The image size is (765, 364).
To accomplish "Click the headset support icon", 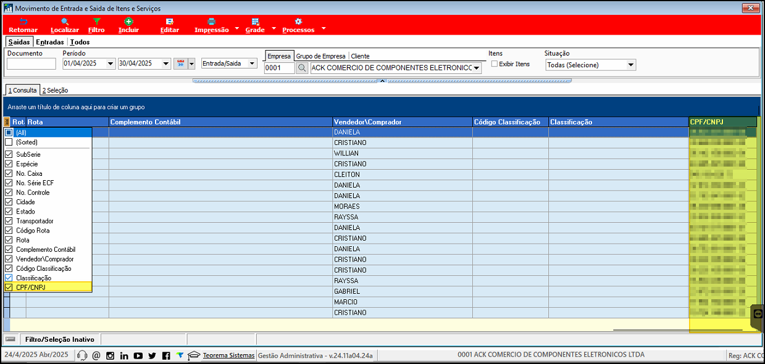I will tap(82, 355).
